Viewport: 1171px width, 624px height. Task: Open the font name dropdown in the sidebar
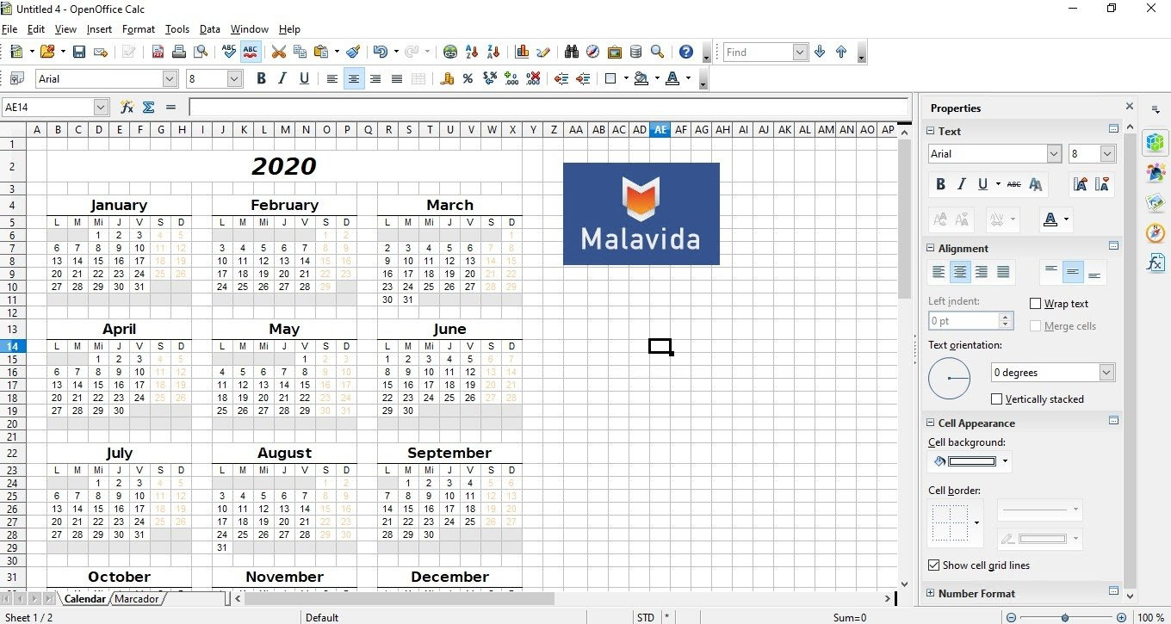click(x=1052, y=153)
